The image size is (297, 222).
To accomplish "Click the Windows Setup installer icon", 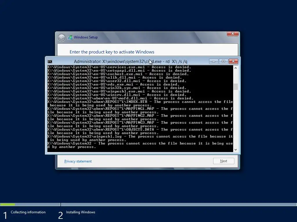I will pyautogui.click(x=70, y=37).
